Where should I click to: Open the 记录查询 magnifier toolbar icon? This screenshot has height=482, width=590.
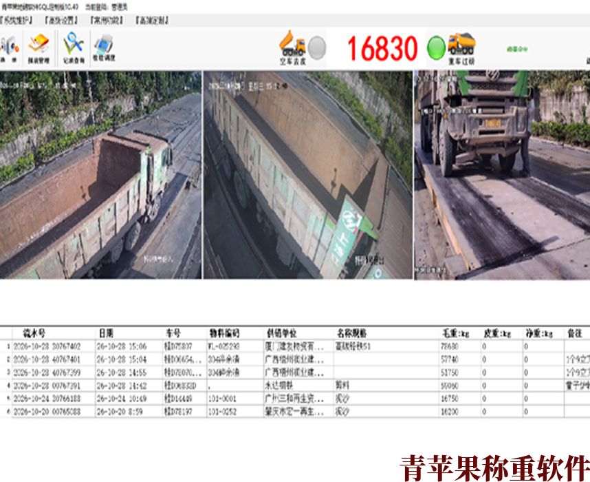click(x=74, y=48)
